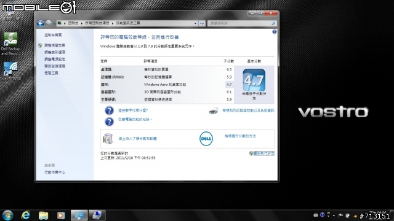This screenshot has width=394, height=221.
Task: Click the shield icon beside 重新執行評估
Action: (x=251, y=153)
